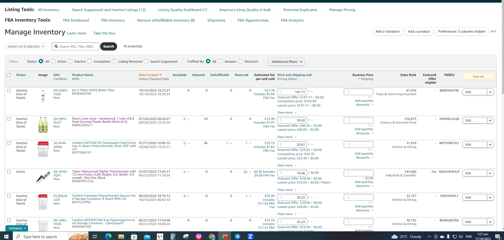Launch Microsoft Edge from taskbar

click(108, 237)
